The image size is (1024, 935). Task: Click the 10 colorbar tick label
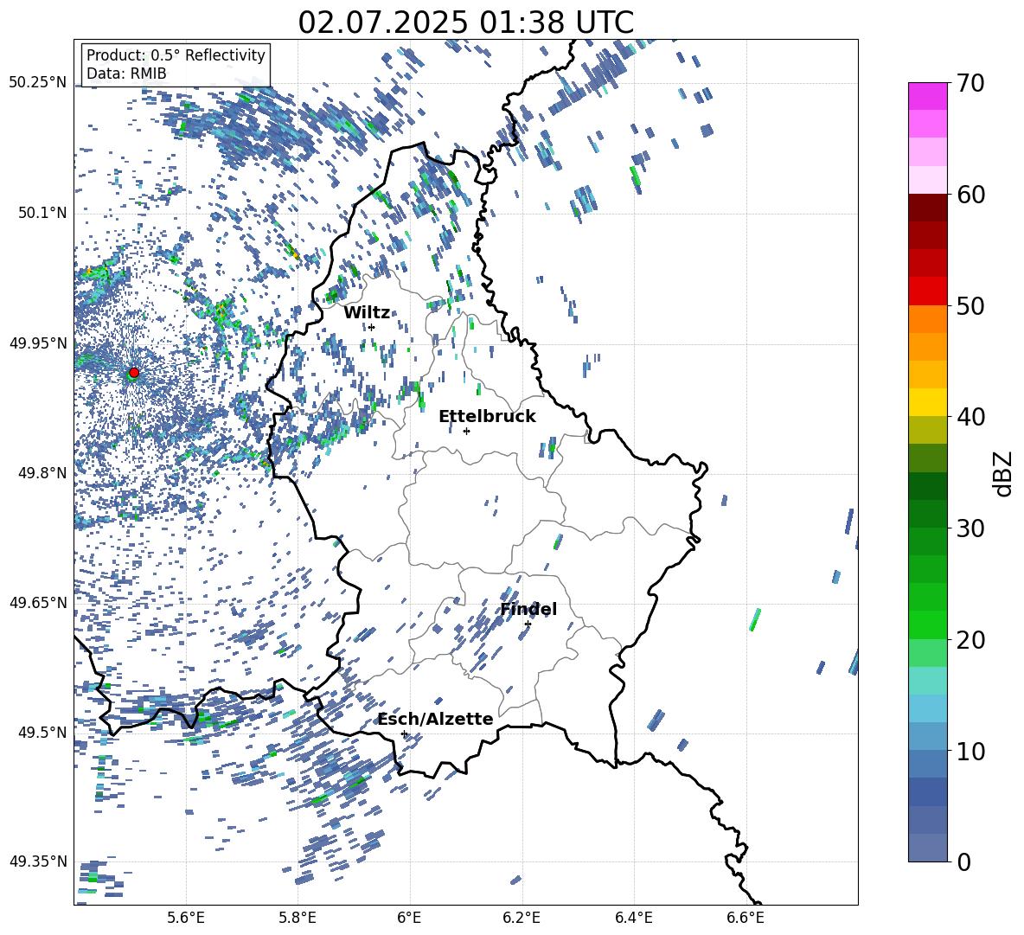coord(970,751)
